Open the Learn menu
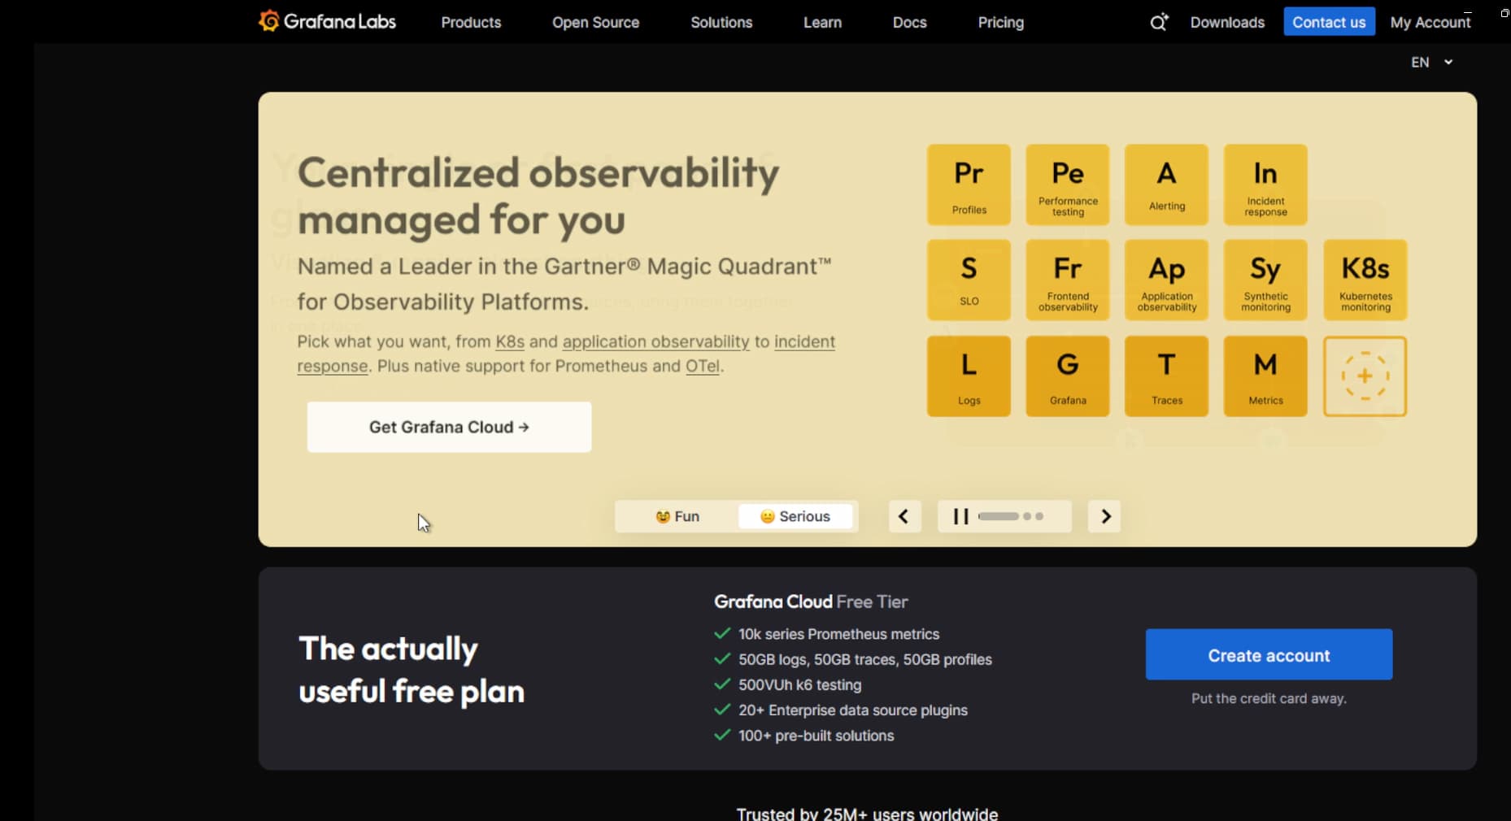Viewport: 1511px width, 821px height. [822, 22]
